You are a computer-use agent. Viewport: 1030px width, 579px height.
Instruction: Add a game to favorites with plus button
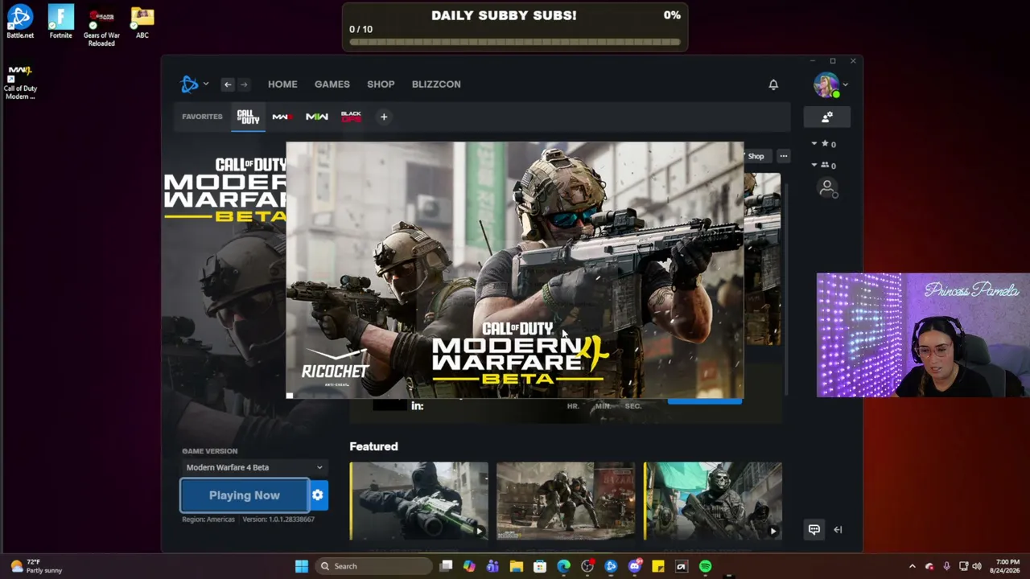384,117
